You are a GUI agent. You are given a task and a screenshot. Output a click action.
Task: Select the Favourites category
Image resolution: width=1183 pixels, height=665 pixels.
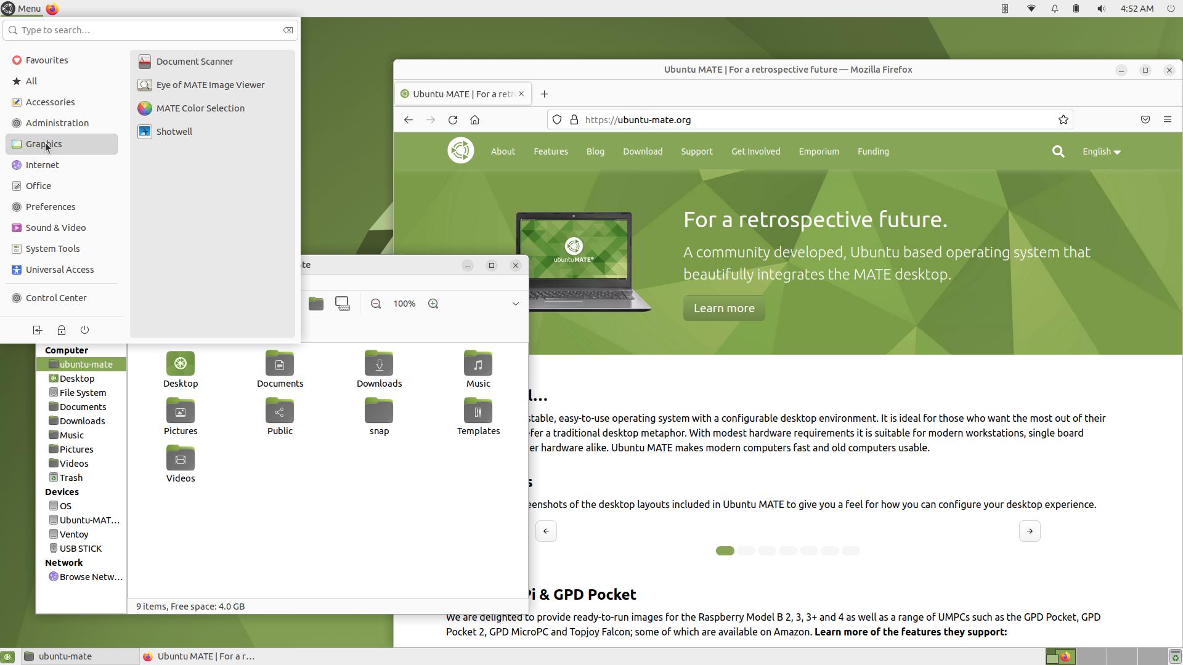(x=62, y=60)
